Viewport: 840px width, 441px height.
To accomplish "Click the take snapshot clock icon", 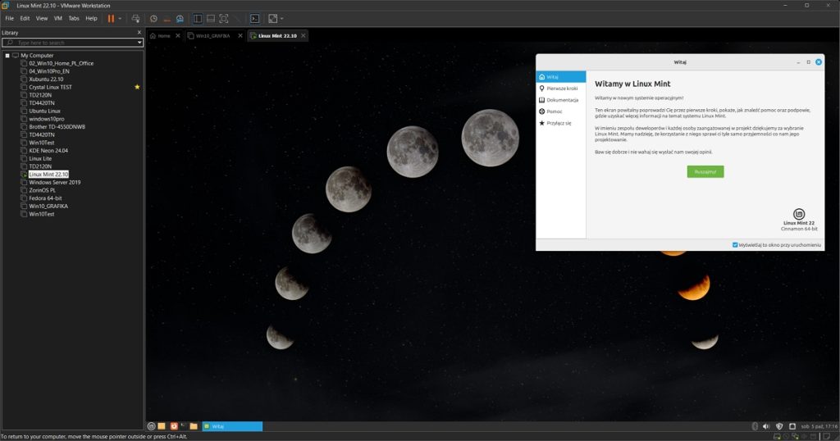I will tap(153, 18).
